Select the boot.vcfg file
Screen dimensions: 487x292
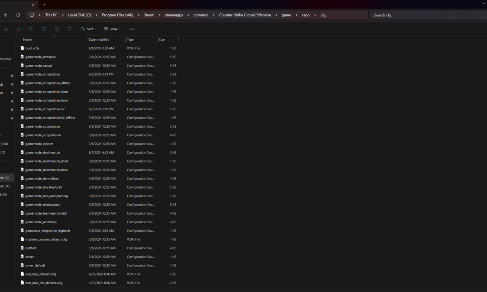[32, 48]
